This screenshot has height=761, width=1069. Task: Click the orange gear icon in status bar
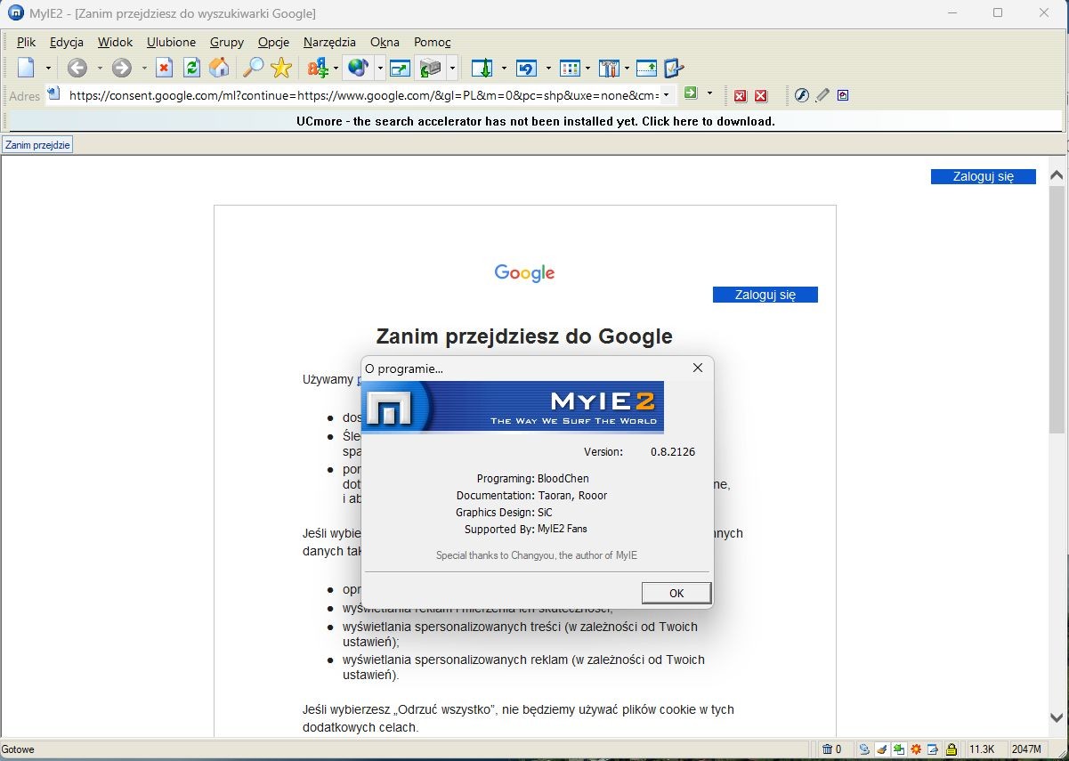916,749
